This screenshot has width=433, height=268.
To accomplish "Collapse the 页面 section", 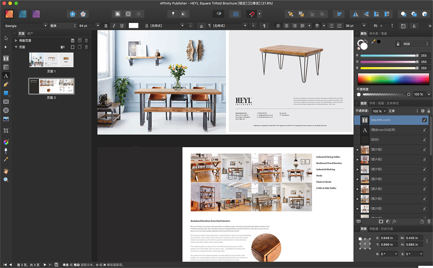I will pos(16,47).
